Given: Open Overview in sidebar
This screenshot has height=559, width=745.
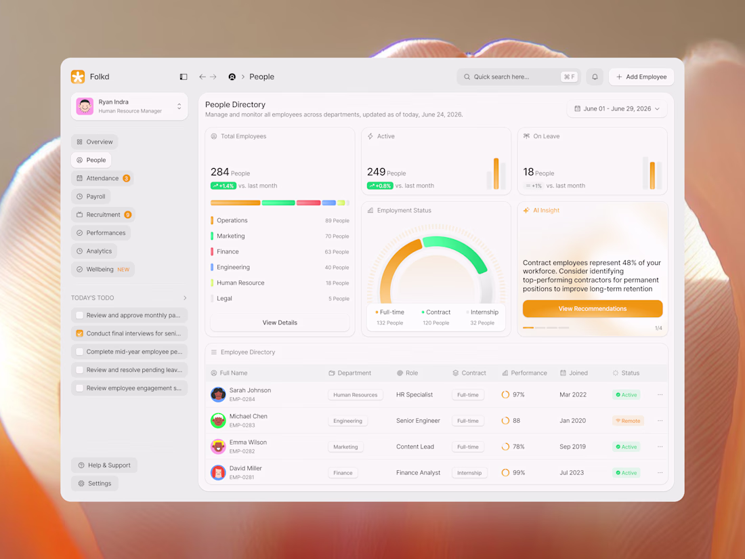Looking at the screenshot, I should tap(95, 142).
